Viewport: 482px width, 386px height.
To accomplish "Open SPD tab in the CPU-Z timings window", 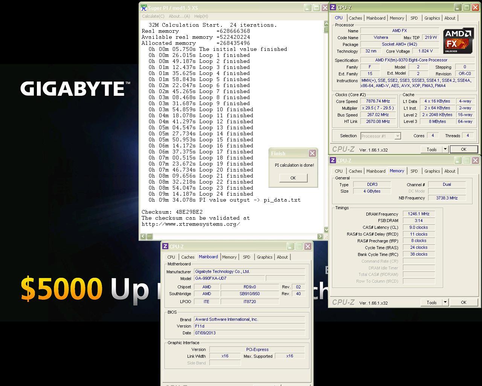I will pos(414,171).
